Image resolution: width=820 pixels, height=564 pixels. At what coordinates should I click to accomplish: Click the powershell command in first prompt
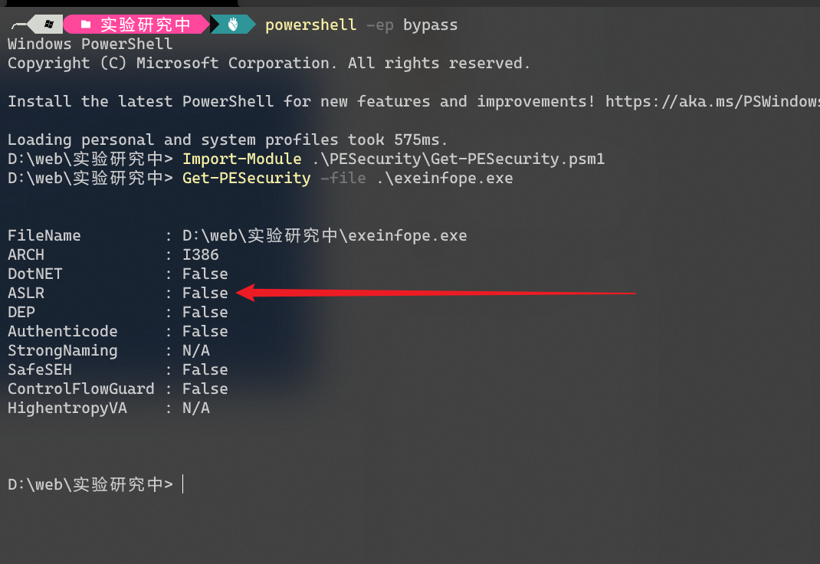pyautogui.click(x=310, y=25)
